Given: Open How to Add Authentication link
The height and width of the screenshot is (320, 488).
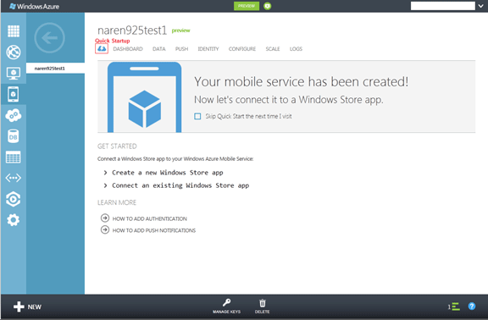Looking at the screenshot, I should [150, 219].
